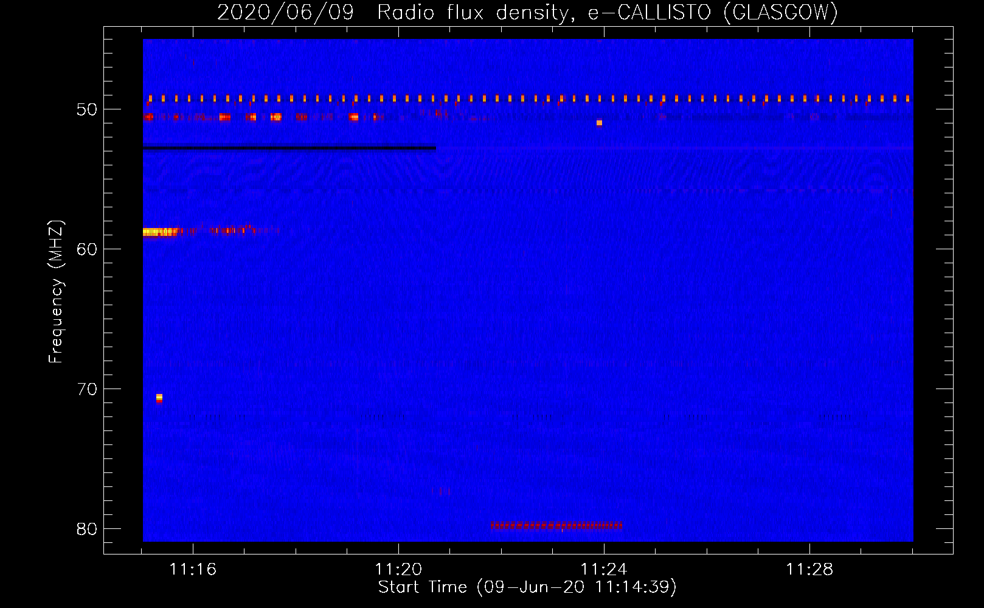Select the 11:20 time tick label
This screenshot has height=608, width=984.
pos(398,570)
